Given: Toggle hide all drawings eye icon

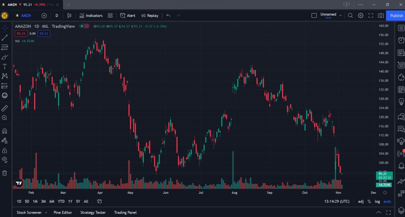Looking at the screenshot, I should [5, 160].
